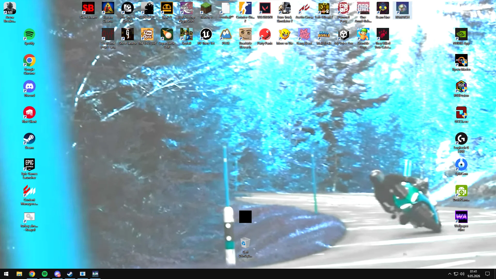Select the RGBFusion desktop icon
This screenshot has width=496, height=279.
point(461,89)
